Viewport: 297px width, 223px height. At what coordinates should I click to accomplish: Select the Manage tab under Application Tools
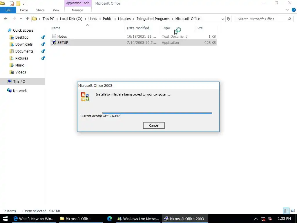[x=77, y=10]
